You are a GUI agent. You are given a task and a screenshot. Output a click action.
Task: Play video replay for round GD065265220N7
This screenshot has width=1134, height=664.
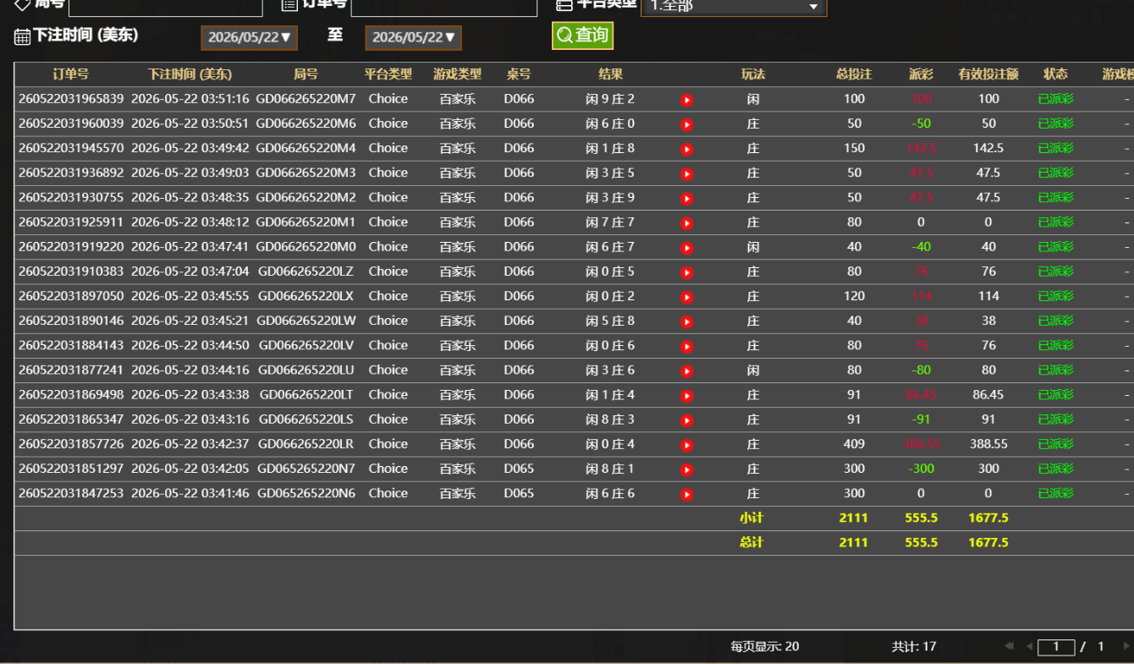tap(687, 469)
